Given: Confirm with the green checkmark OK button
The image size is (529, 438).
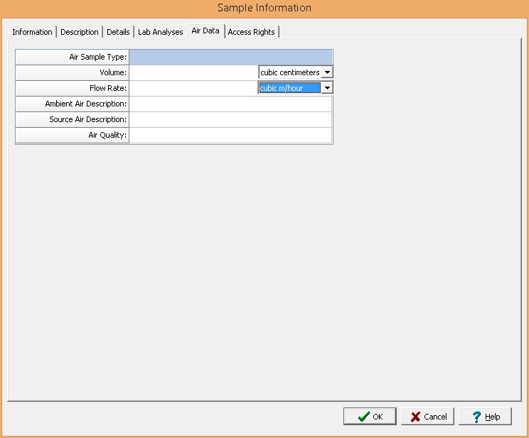Looking at the screenshot, I should click(x=370, y=417).
